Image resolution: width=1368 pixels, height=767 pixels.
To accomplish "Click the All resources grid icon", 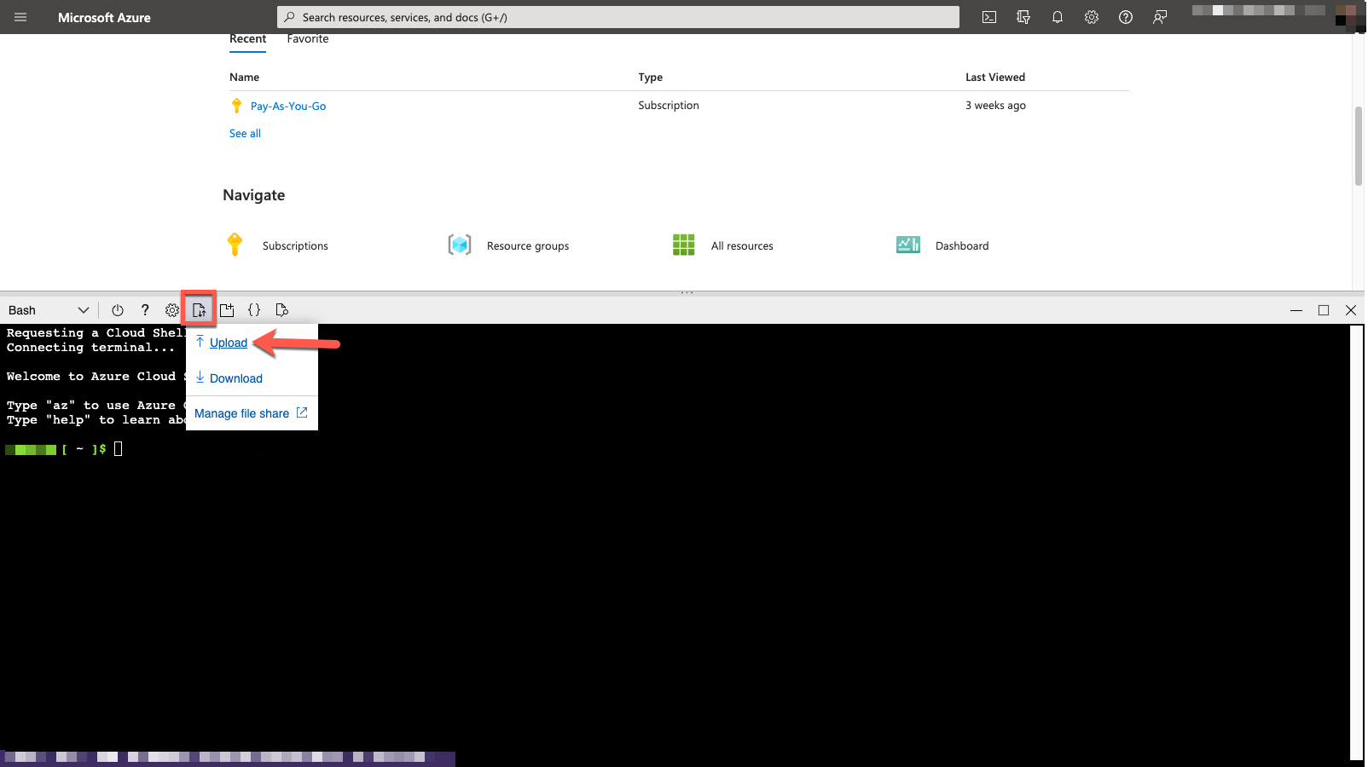I will (684, 245).
